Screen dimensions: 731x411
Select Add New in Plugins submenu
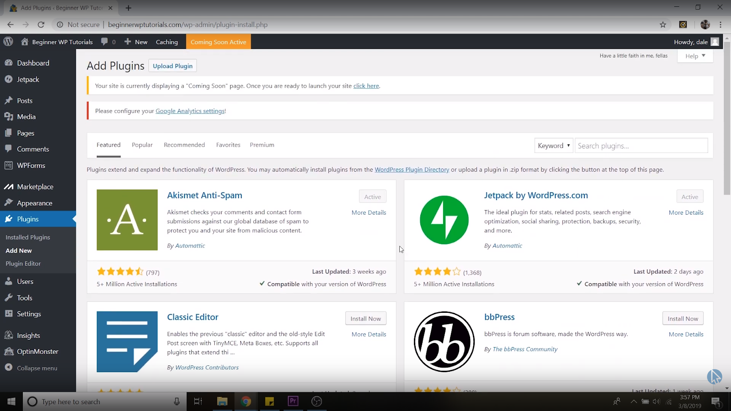(19, 251)
